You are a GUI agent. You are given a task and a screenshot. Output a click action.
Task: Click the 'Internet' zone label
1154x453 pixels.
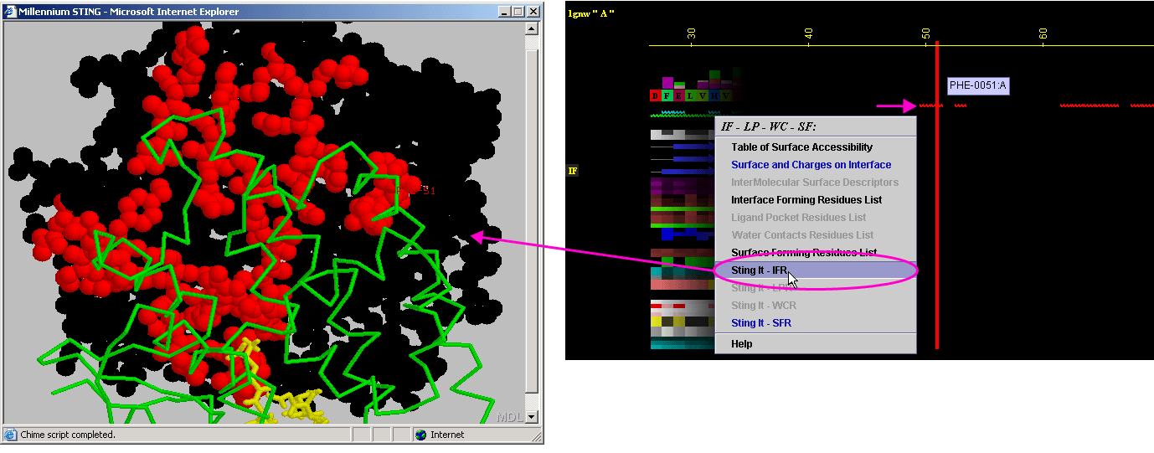447,435
